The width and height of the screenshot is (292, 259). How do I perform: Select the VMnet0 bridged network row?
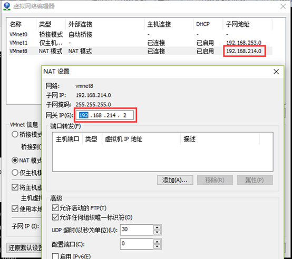[141, 34]
